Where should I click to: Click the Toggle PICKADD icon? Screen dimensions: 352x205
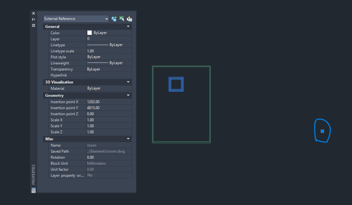pos(114,19)
